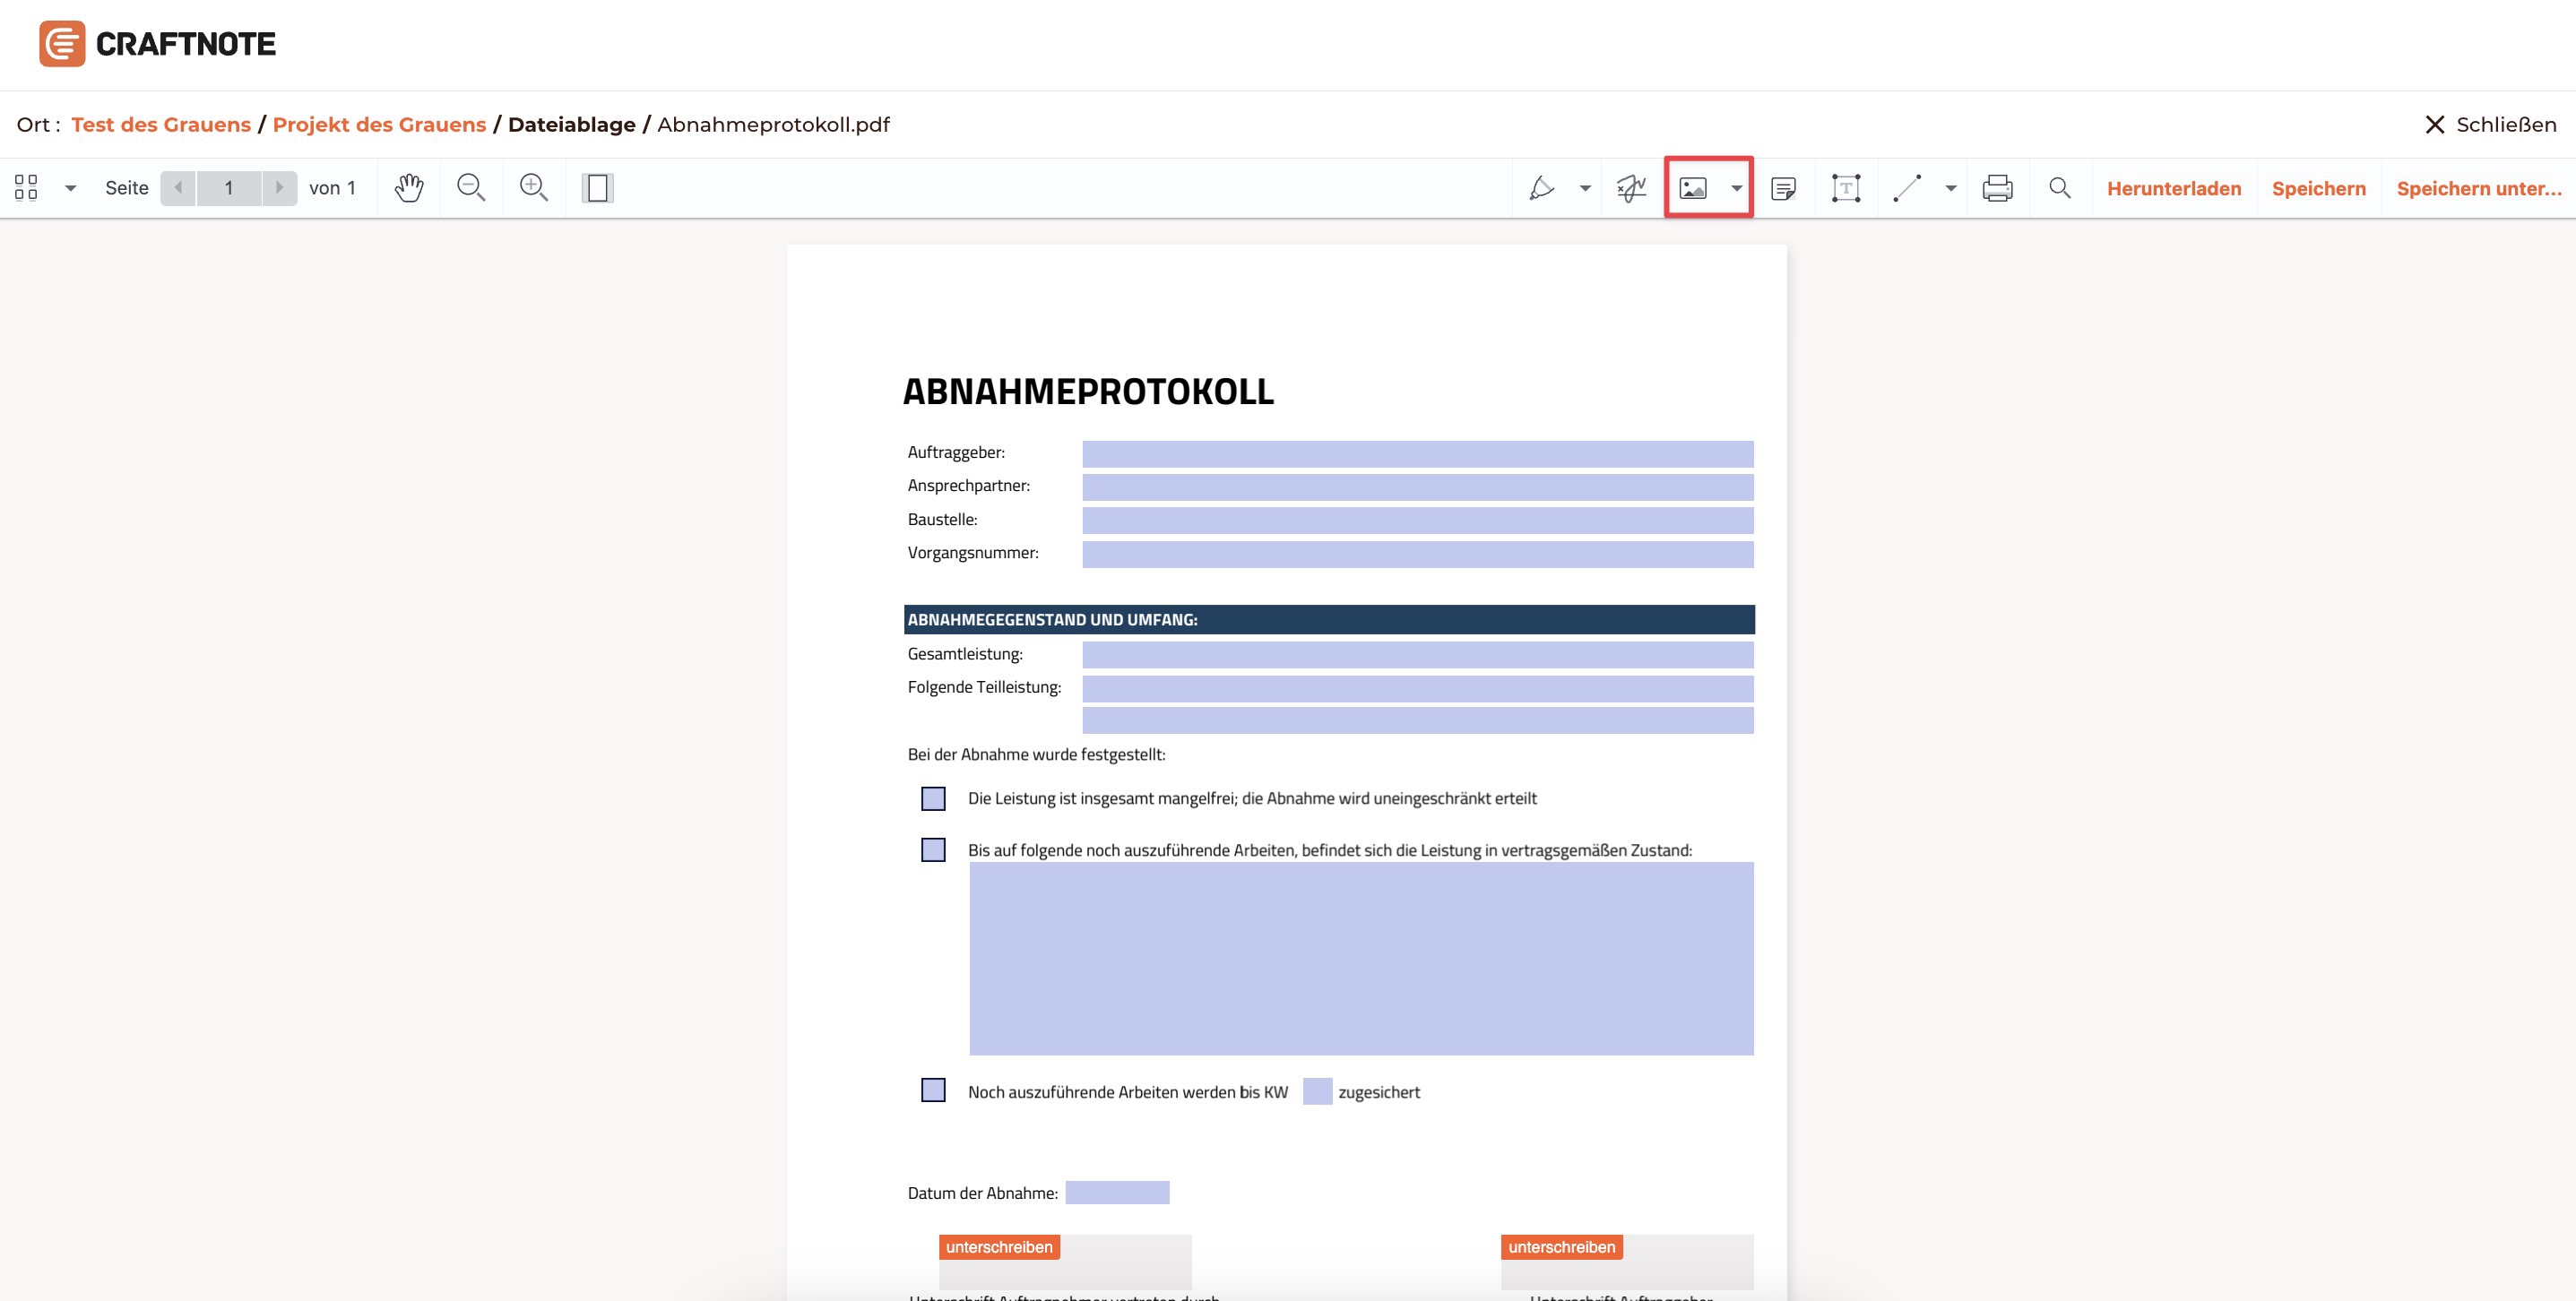Select the pen drawing tool

tap(1542, 188)
